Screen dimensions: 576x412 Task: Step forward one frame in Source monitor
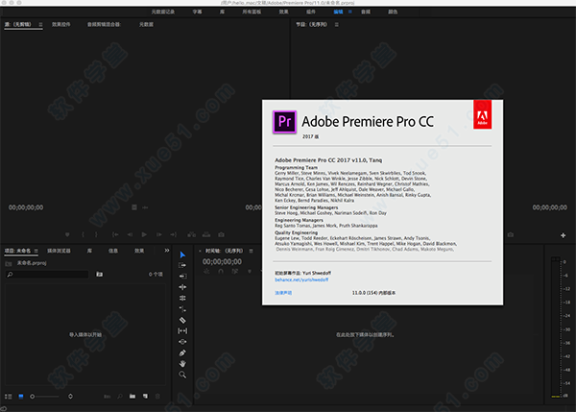(x=159, y=234)
